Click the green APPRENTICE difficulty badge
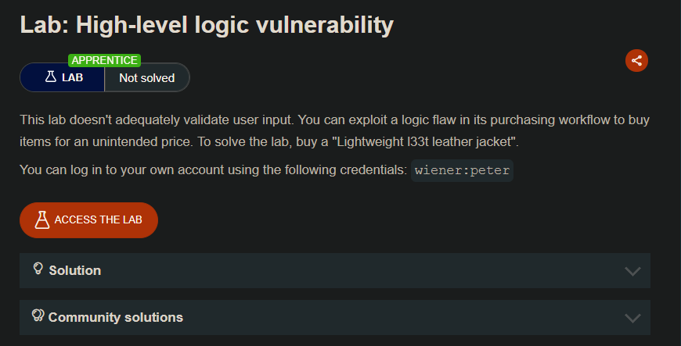 [x=104, y=60]
